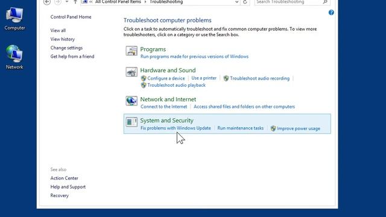The width and height of the screenshot is (386, 217).
Task: Expand the address bar history dropdown
Action: [236, 2]
